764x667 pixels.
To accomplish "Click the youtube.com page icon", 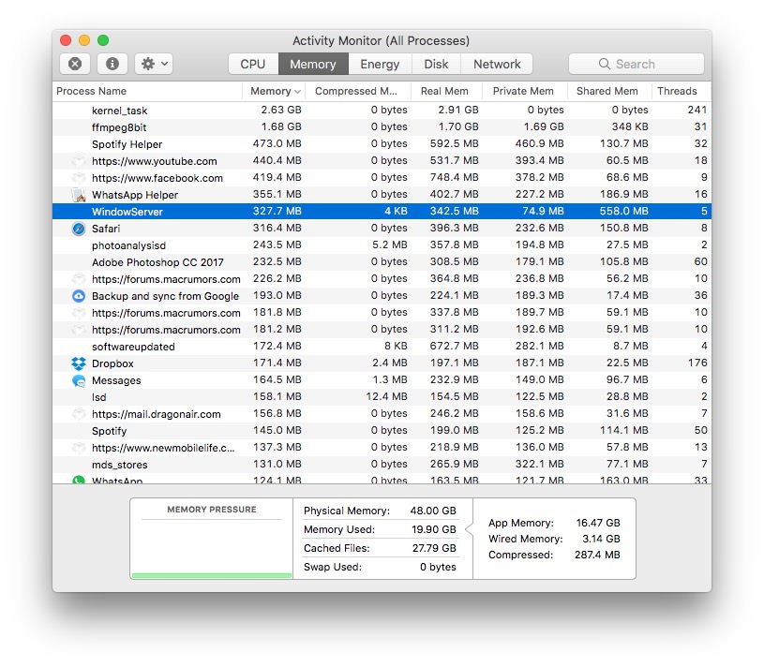I will (79, 161).
